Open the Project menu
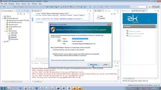 (x=24, y=4)
